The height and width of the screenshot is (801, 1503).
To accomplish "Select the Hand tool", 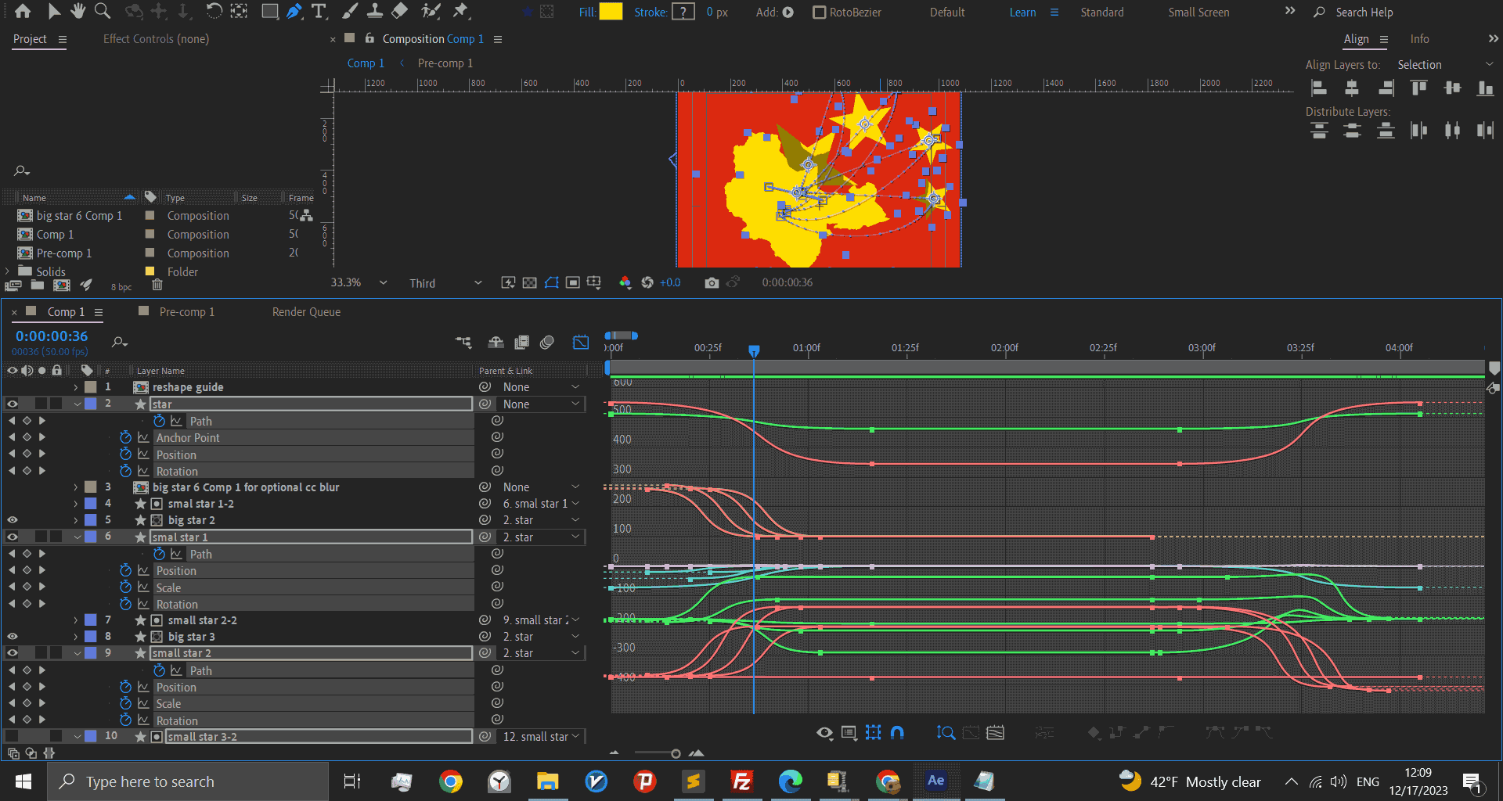I will click(x=77, y=11).
